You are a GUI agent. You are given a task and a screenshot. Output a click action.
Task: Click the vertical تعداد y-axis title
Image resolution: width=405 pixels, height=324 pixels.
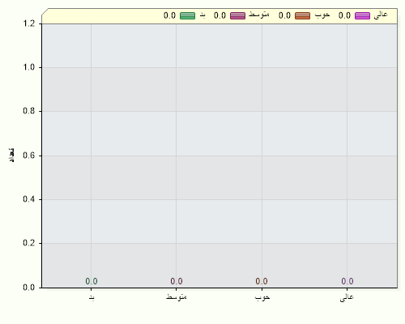click(x=11, y=156)
